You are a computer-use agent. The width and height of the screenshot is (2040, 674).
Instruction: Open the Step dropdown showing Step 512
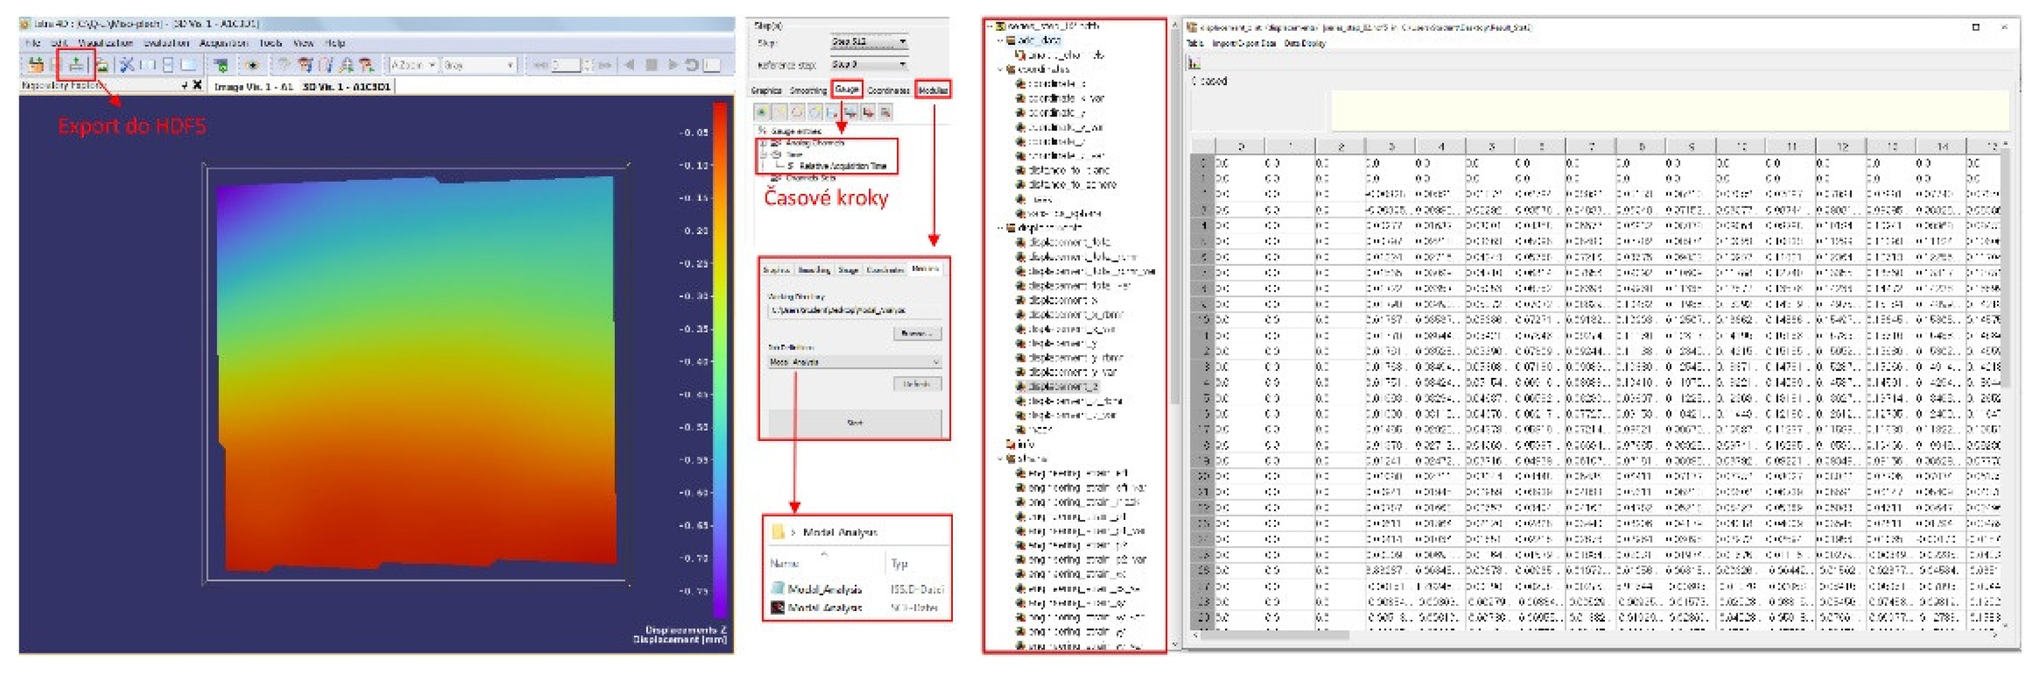(x=868, y=41)
